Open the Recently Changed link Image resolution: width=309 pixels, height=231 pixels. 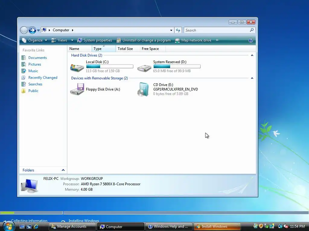[x=43, y=78]
